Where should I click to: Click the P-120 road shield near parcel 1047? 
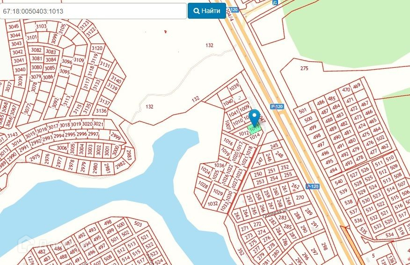click(277, 107)
